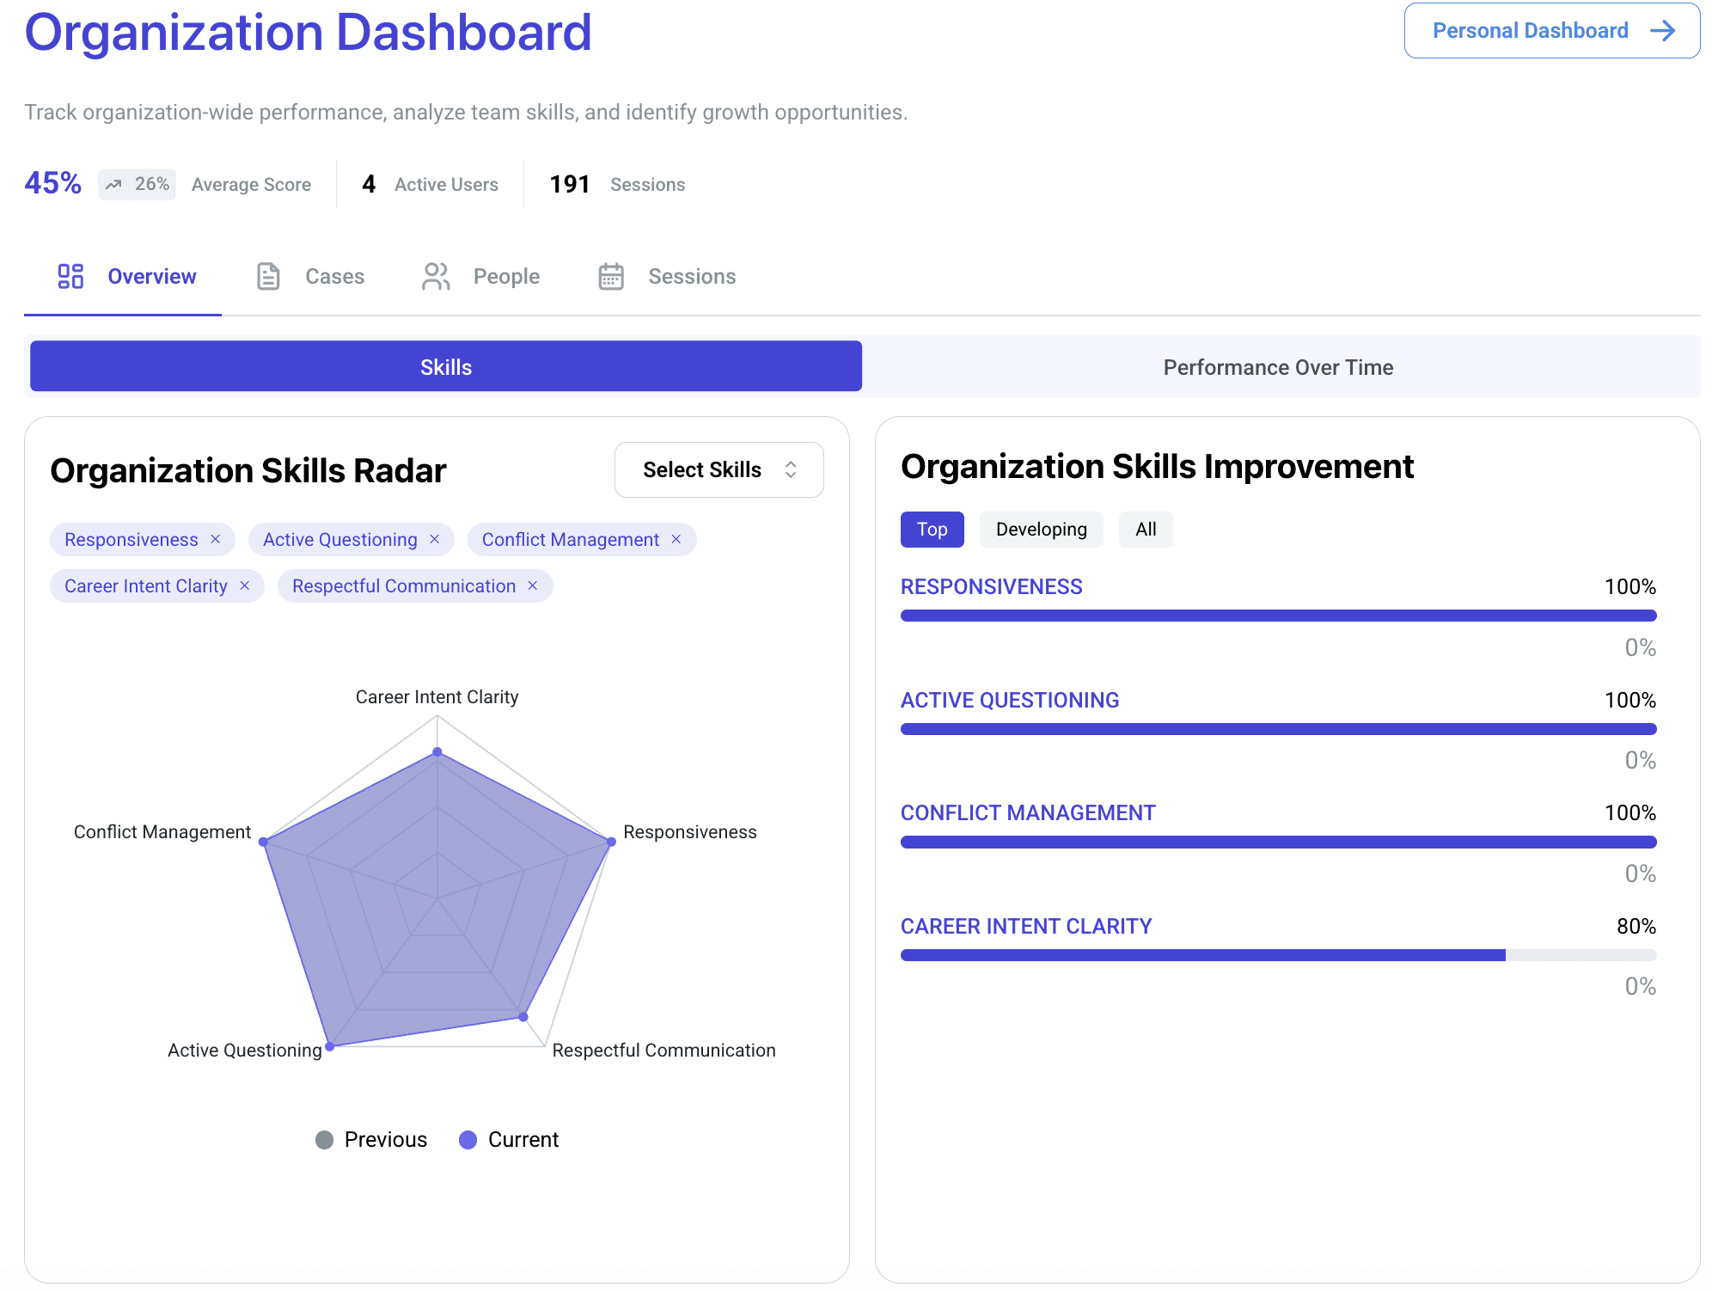Click the Career Intent Clarity progress bar
The width and height of the screenshot is (1712, 1293).
pyautogui.click(x=1278, y=955)
